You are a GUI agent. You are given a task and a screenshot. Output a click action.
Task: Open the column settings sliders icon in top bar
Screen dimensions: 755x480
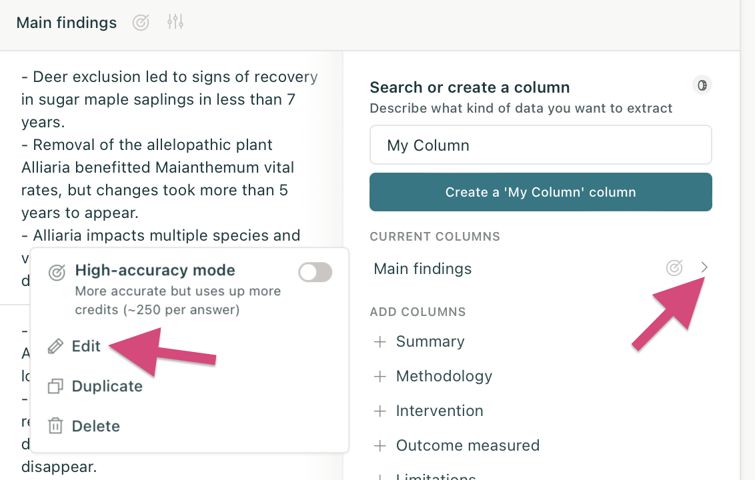click(175, 22)
